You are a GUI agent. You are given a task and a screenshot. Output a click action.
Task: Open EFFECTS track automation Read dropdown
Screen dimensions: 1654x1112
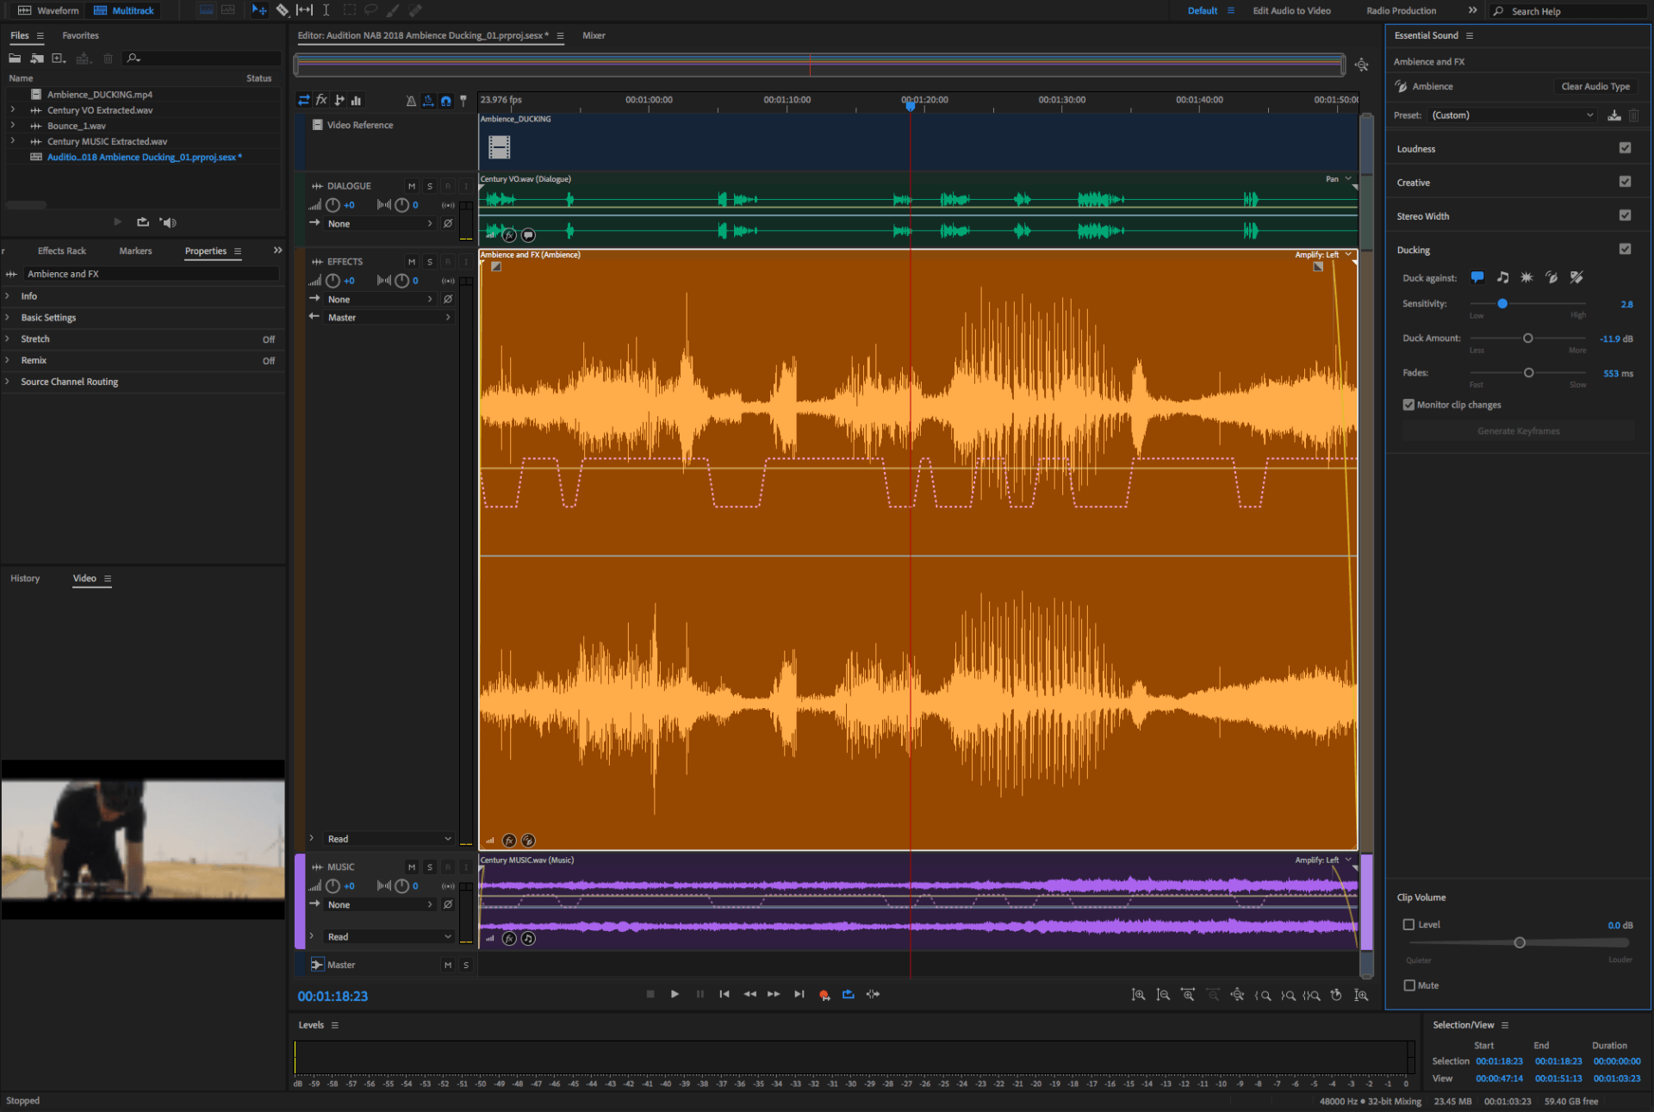[389, 839]
